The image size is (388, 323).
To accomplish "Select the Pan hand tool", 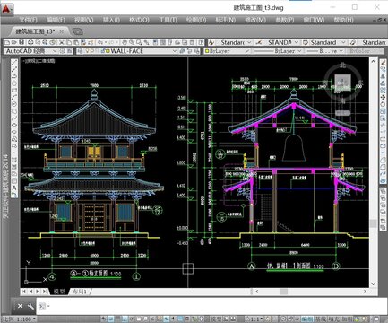I will (x=124, y=42).
